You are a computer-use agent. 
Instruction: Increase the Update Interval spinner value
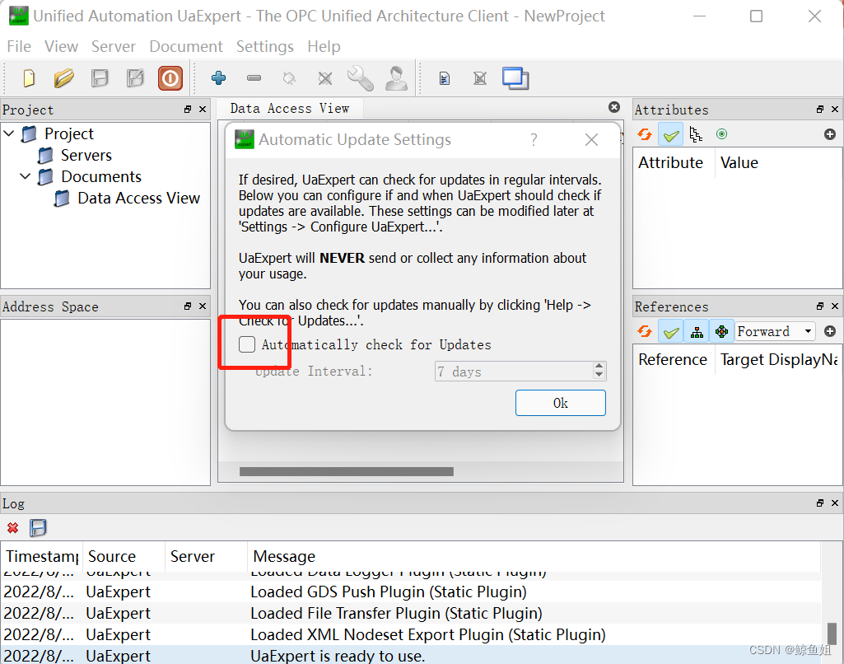point(599,367)
